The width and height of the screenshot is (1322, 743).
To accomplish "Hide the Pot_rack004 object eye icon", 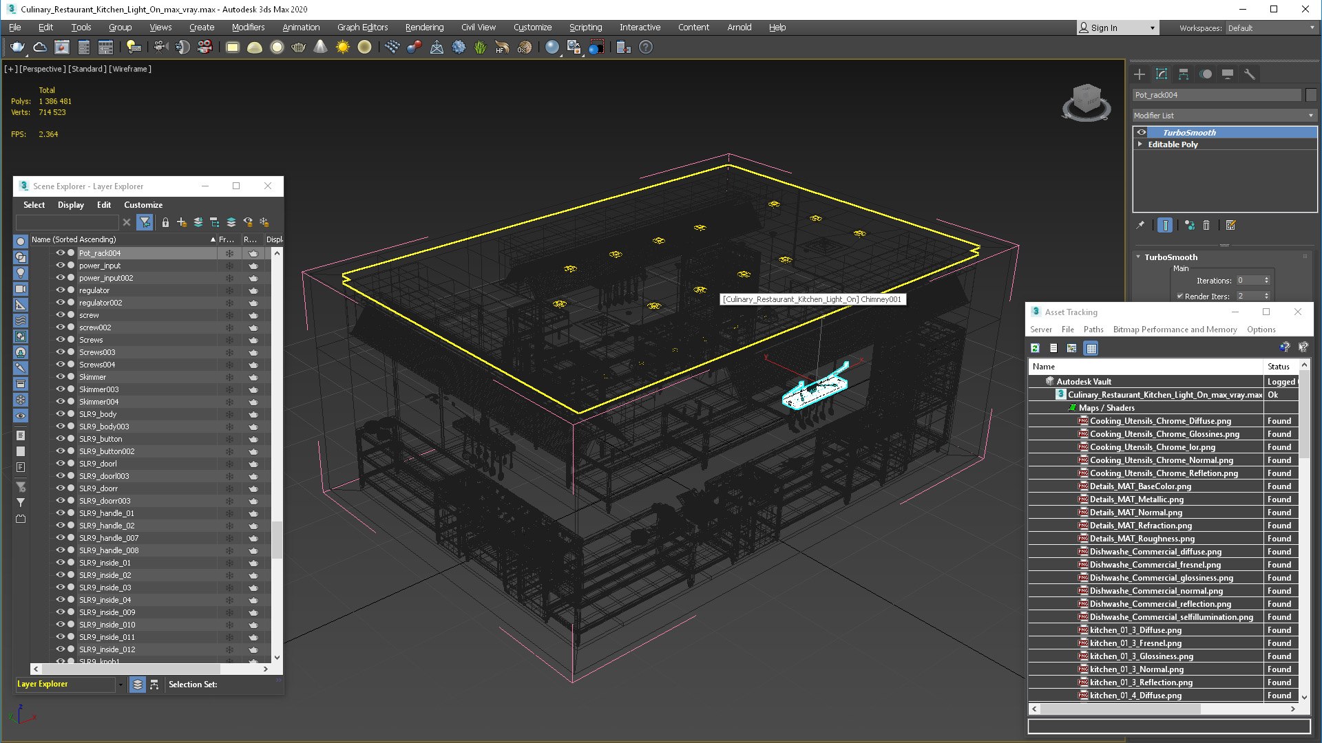I will 60,253.
